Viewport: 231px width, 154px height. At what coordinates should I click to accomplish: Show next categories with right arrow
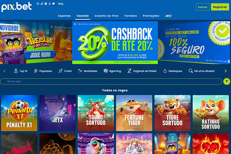226,71
